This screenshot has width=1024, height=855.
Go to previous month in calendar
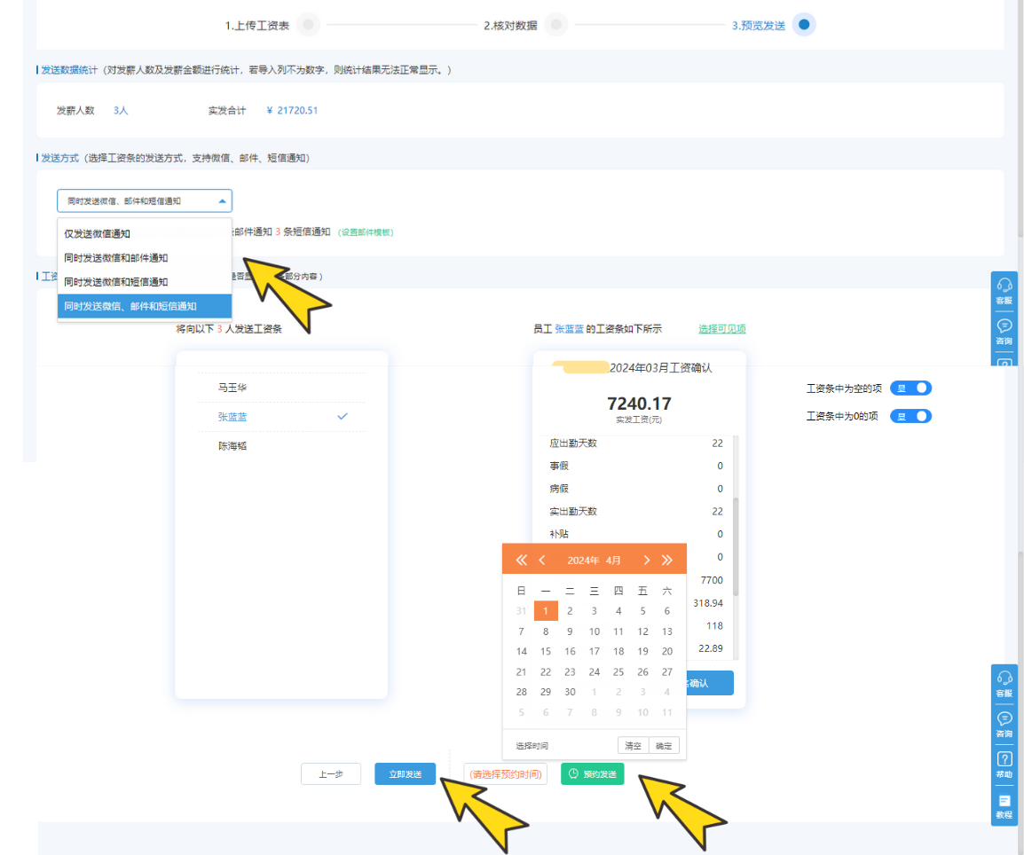coord(542,560)
